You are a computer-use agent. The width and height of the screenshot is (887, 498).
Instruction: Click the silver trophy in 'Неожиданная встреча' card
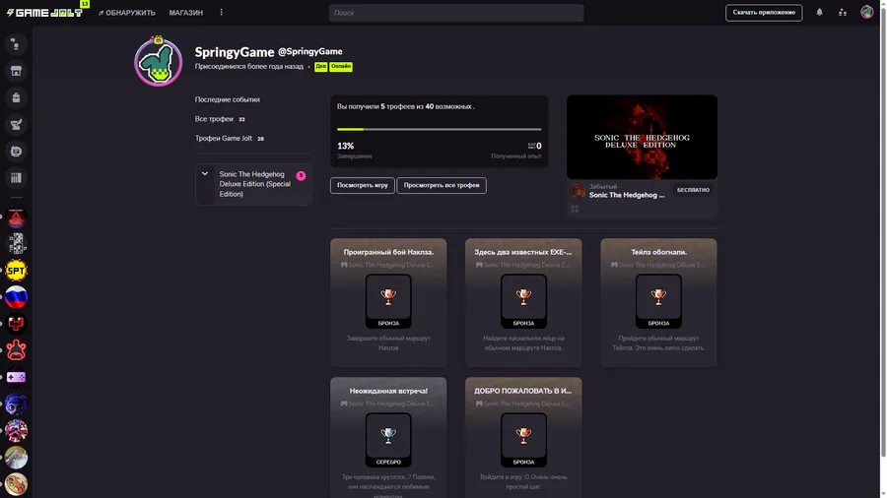point(388,436)
